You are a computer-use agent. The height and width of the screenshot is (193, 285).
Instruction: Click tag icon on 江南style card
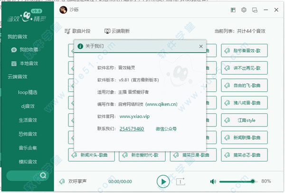[x=227, y=120]
